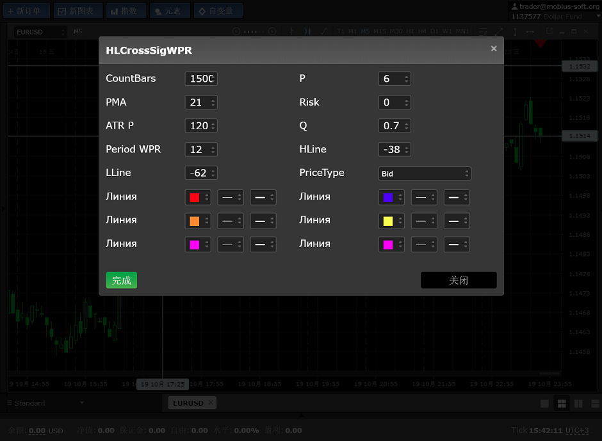Open the PriceType Bid dropdown
602x441 pixels.
pyautogui.click(x=425, y=173)
